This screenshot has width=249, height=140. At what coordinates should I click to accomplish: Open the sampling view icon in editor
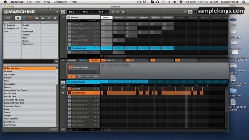coord(63,93)
